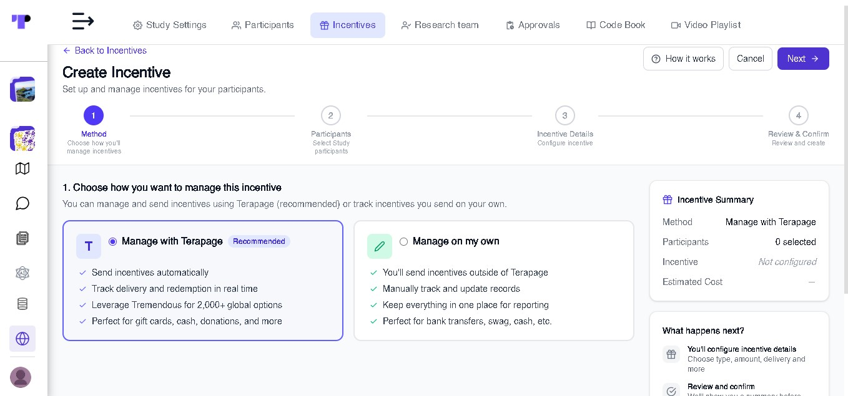Image resolution: width=848 pixels, height=396 pixels.
Task: Switch to the Incentives tab
Action: point(348,25)
